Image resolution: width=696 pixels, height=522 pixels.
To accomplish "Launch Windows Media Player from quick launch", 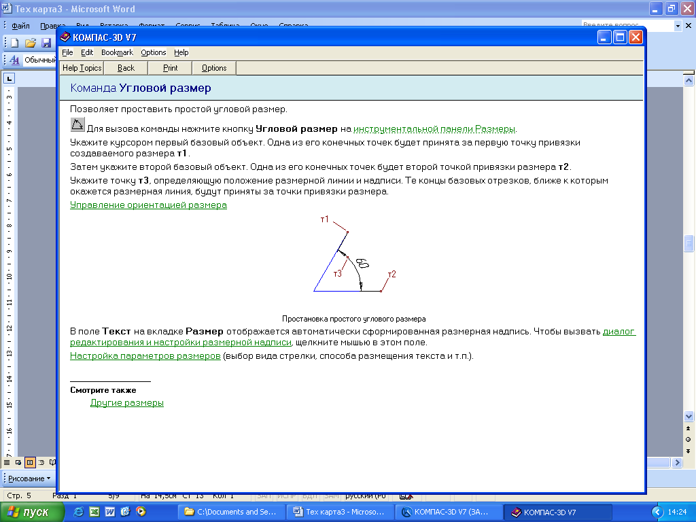I will pos(141,512).
